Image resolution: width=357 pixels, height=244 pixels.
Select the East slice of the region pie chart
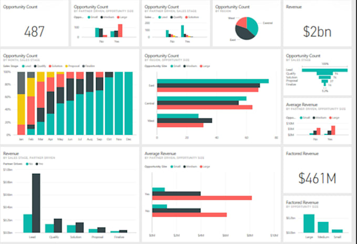[x=243, y=34]
